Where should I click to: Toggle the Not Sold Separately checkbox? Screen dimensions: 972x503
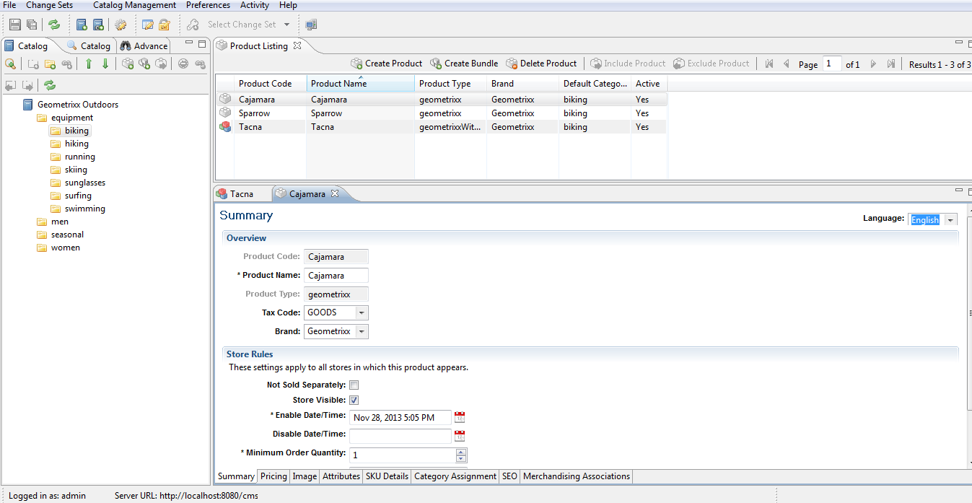[x=354, y=385]
